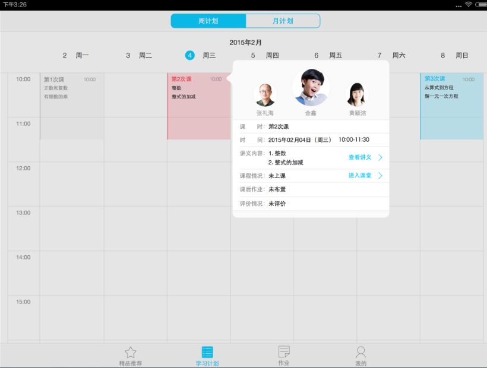Expand chevron next to 进入课堂

pos(380,176)
